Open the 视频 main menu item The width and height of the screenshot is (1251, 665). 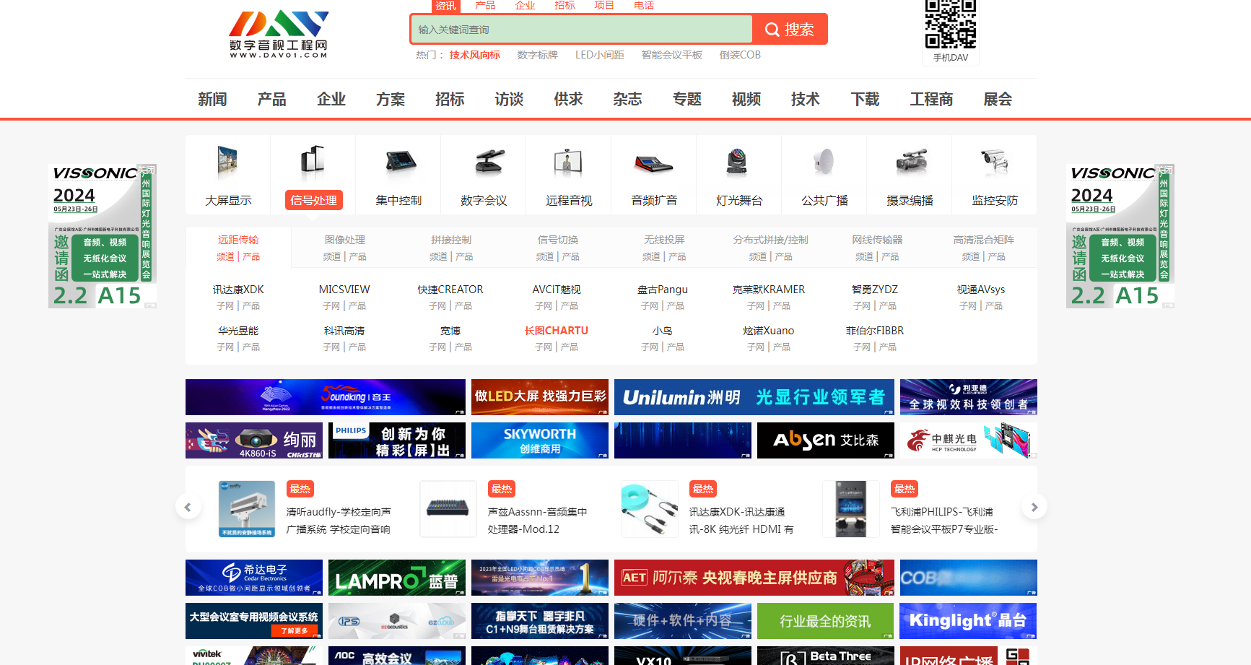point(746,99)
